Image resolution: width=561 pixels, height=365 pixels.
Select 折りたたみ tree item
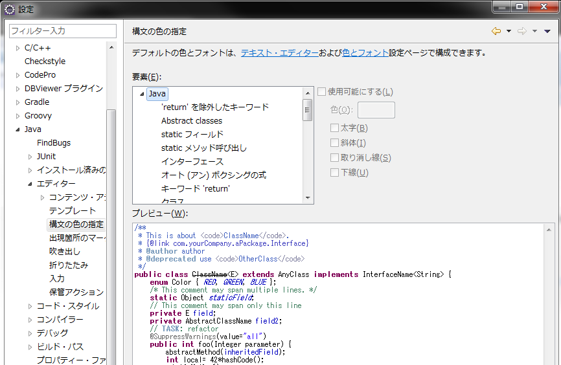pyautogui.click(x=69, y=265)
